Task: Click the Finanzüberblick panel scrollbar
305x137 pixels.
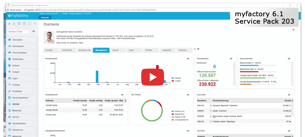Action: (x=234, y=73)
